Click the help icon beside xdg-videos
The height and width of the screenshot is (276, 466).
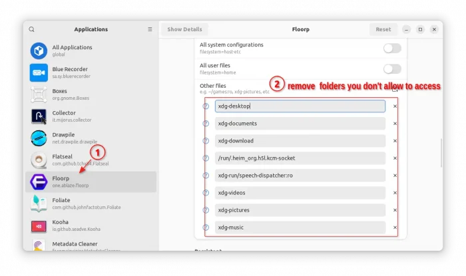(206, 193)
